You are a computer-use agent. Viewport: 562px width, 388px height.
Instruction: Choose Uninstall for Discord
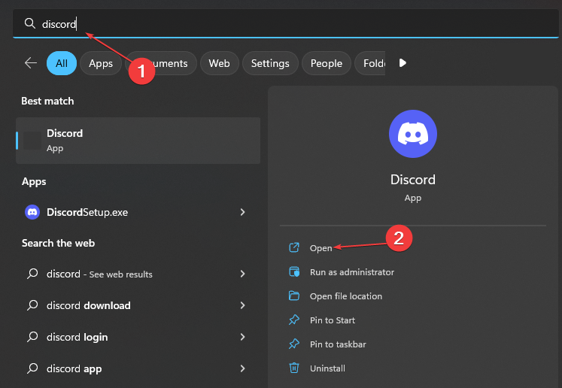(327, 368)
